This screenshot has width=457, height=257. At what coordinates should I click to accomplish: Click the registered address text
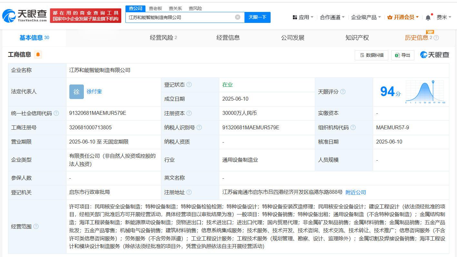[283, 192]
